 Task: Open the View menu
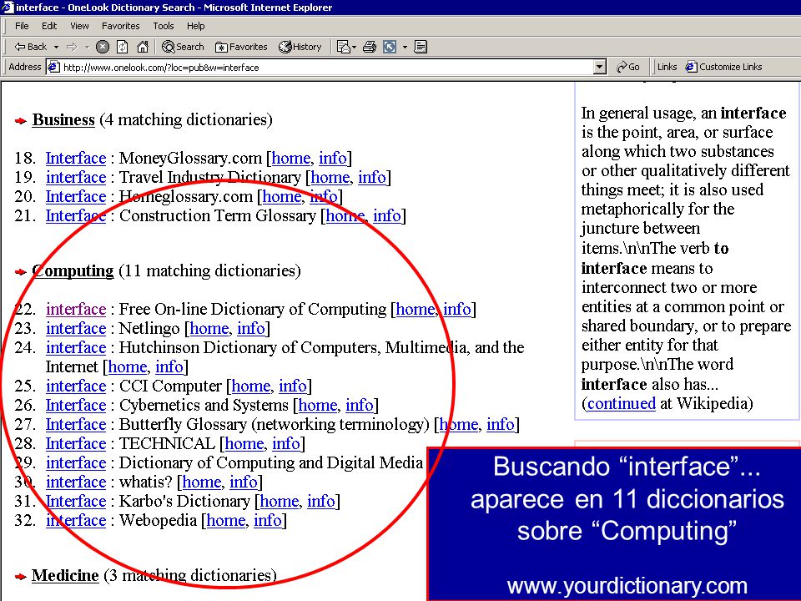pos(79,26)
